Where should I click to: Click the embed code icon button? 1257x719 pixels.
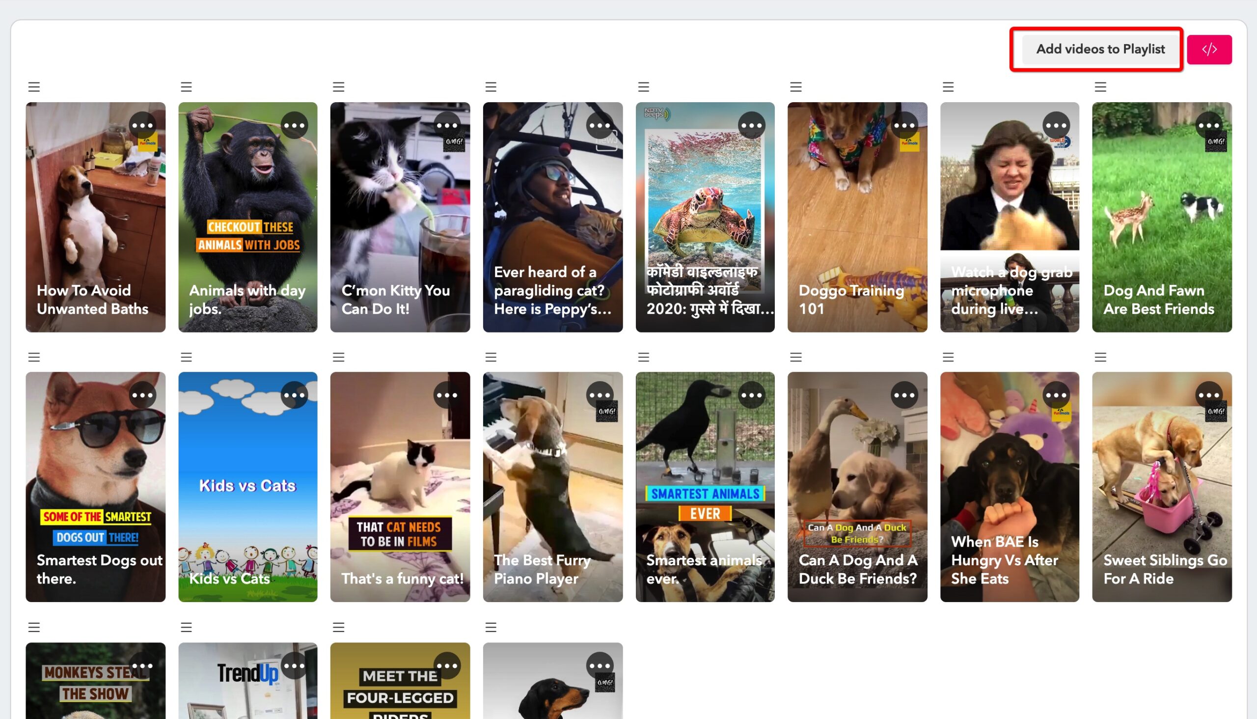tap(1209, 49)
